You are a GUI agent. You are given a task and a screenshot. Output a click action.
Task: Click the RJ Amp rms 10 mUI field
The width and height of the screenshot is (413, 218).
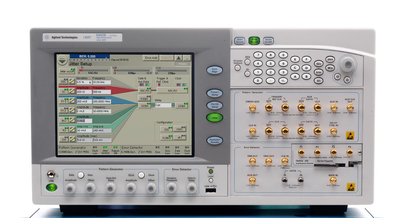(x=84, y=131)
